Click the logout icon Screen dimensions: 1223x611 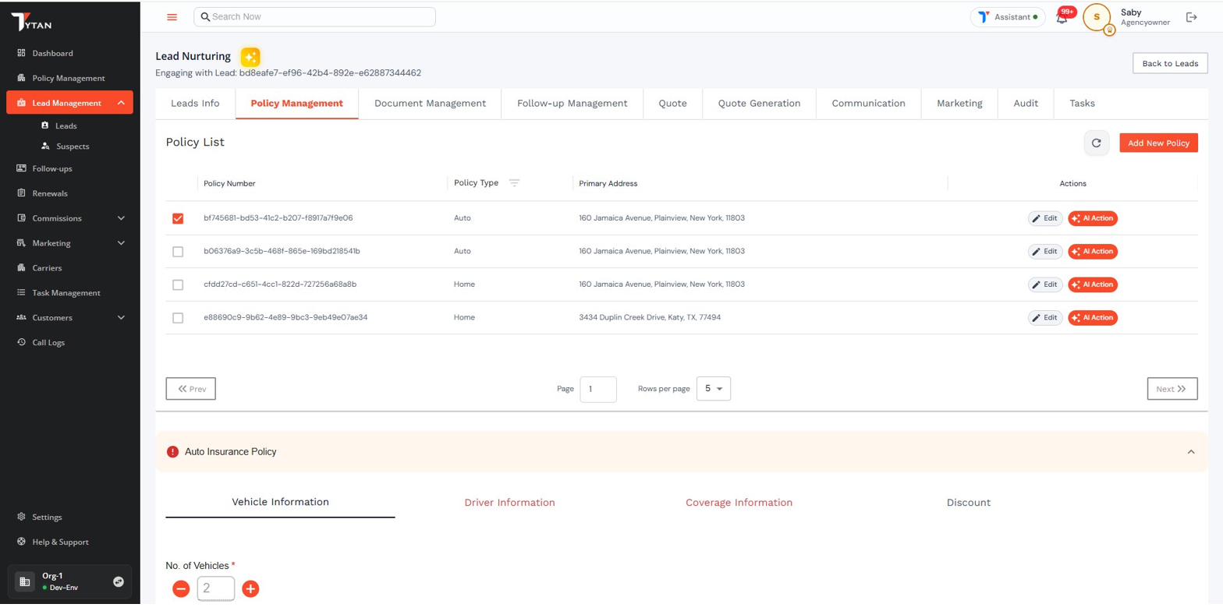pyautogui.click(x=1191, y=17)
